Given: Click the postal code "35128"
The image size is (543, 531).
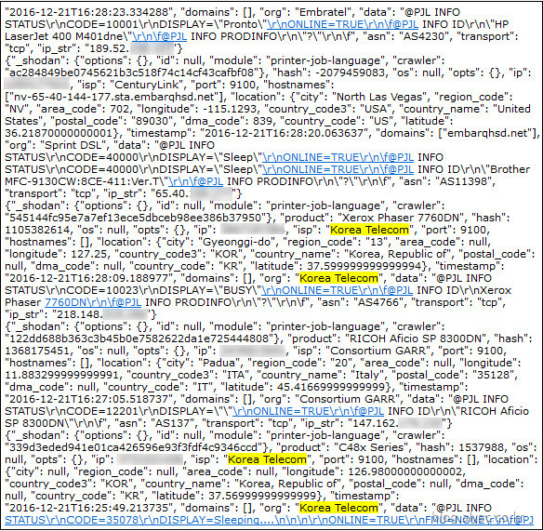Looking at the screenshot, I should point(494,375).
